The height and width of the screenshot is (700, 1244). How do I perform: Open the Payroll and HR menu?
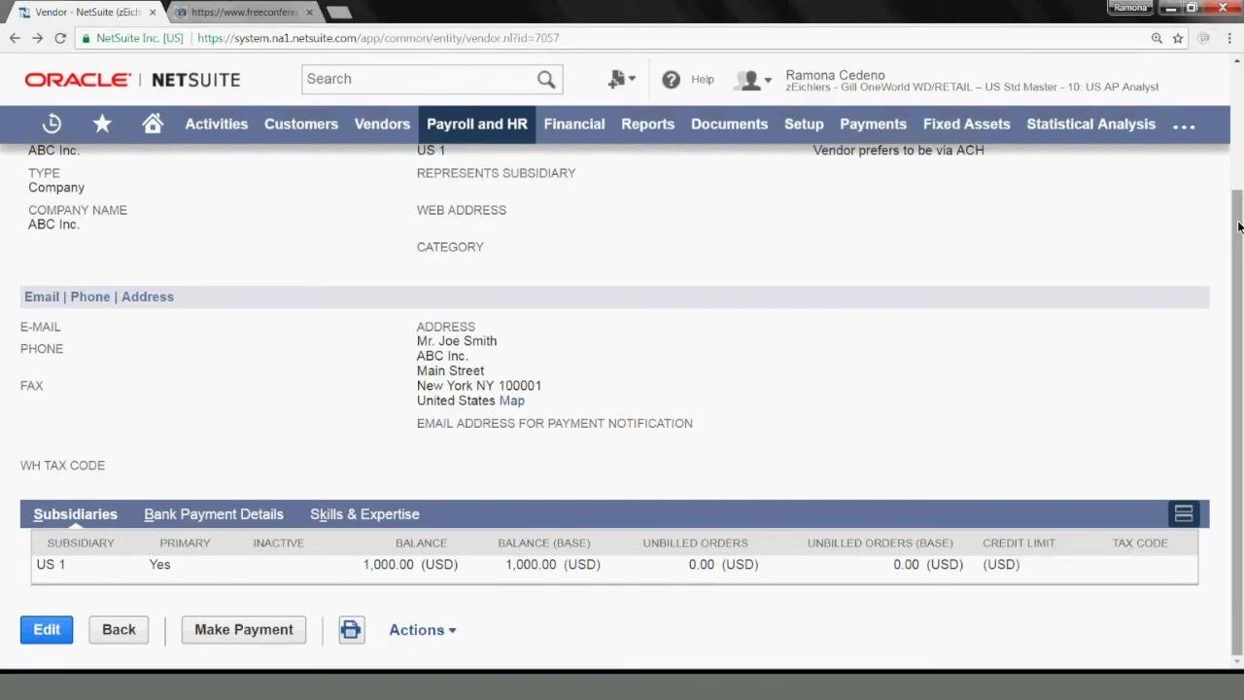click(x=477, y=124)
